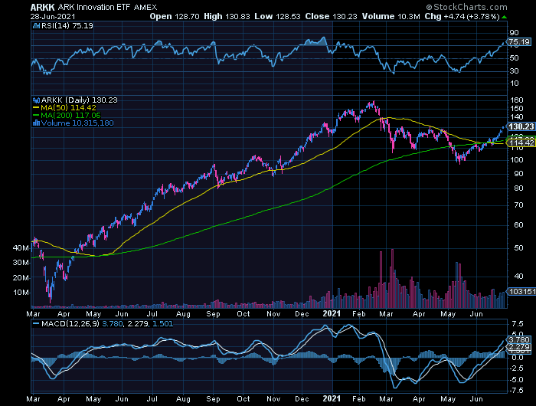
Task: Click the volume axis label 20M
Action: 21,278
